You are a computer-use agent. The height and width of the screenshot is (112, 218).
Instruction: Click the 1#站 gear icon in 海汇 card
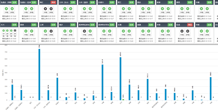(x=45, y=9)
